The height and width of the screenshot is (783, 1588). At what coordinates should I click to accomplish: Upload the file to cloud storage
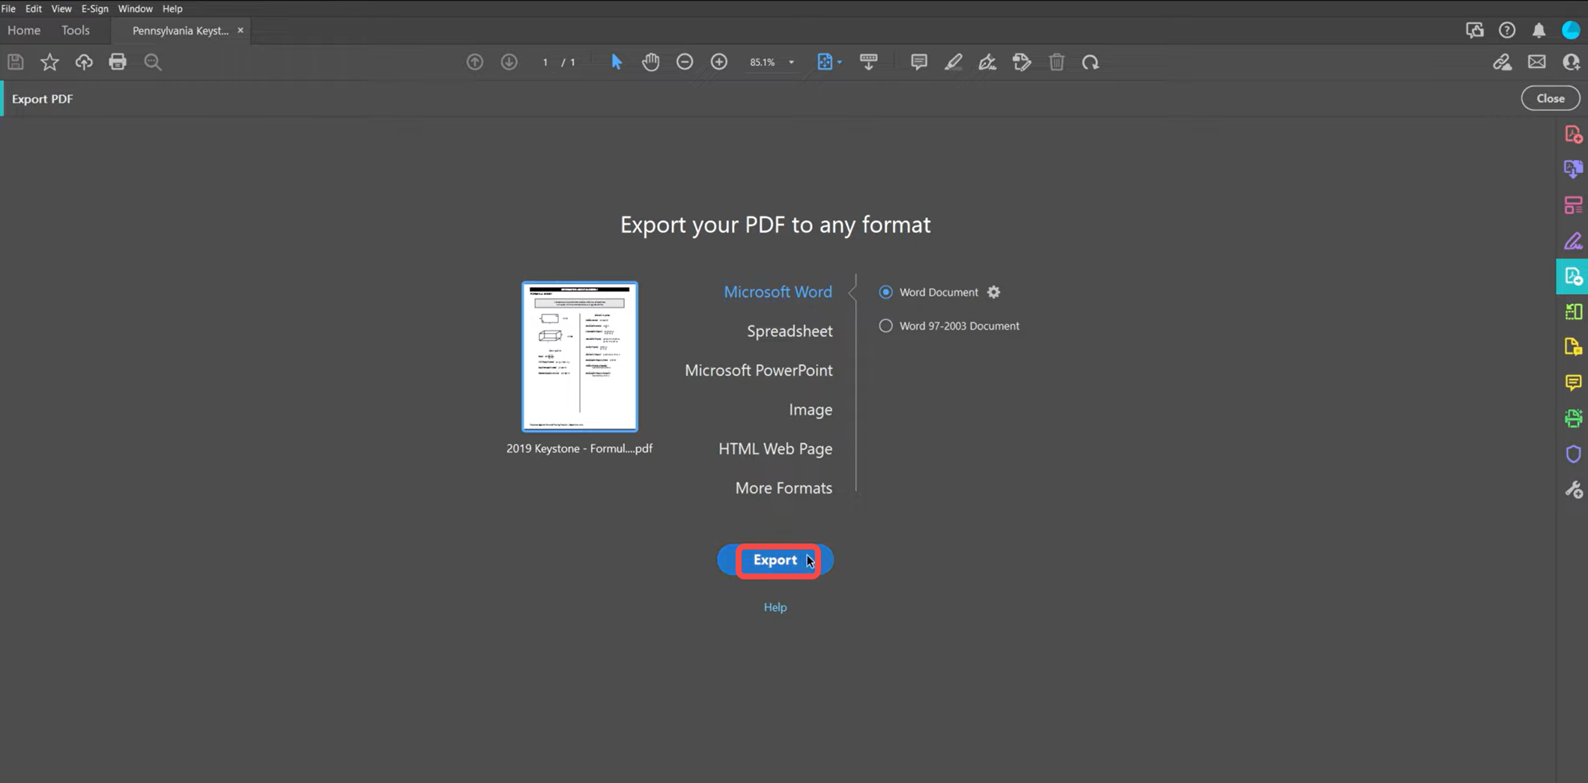click(84, 62)
